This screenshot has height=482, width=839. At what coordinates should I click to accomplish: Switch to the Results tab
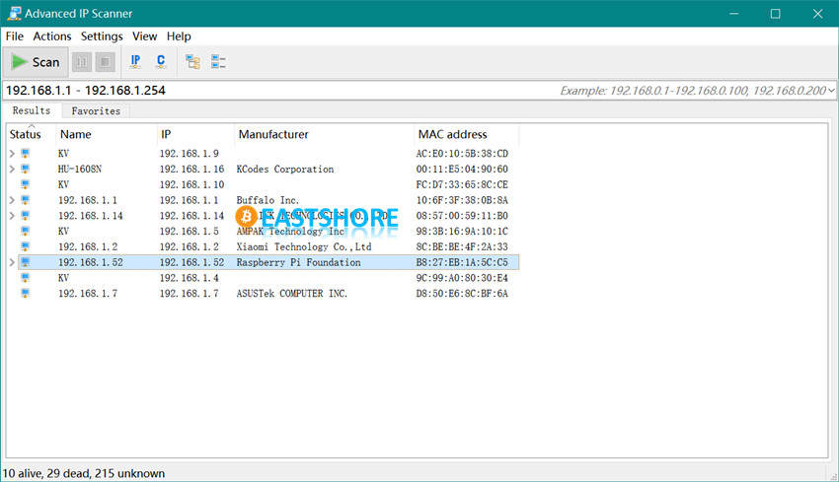[x=32, y=110]
